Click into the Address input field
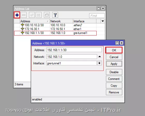 pyautogui.click(x=74, y=50)
